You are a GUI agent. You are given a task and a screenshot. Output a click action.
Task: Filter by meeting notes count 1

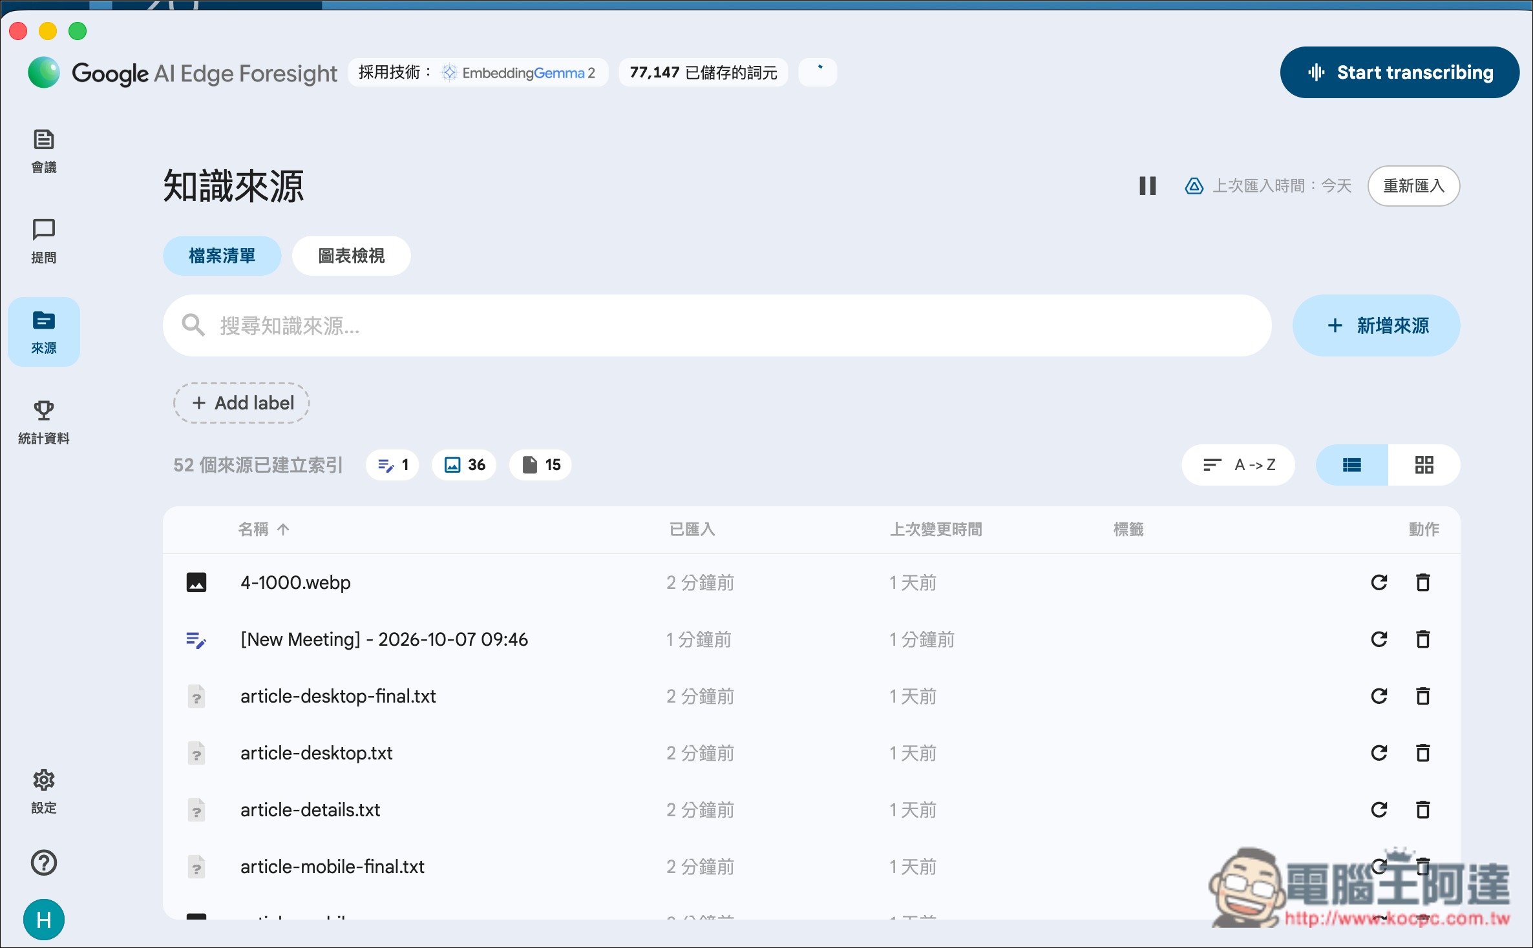[x=393, y=465]
